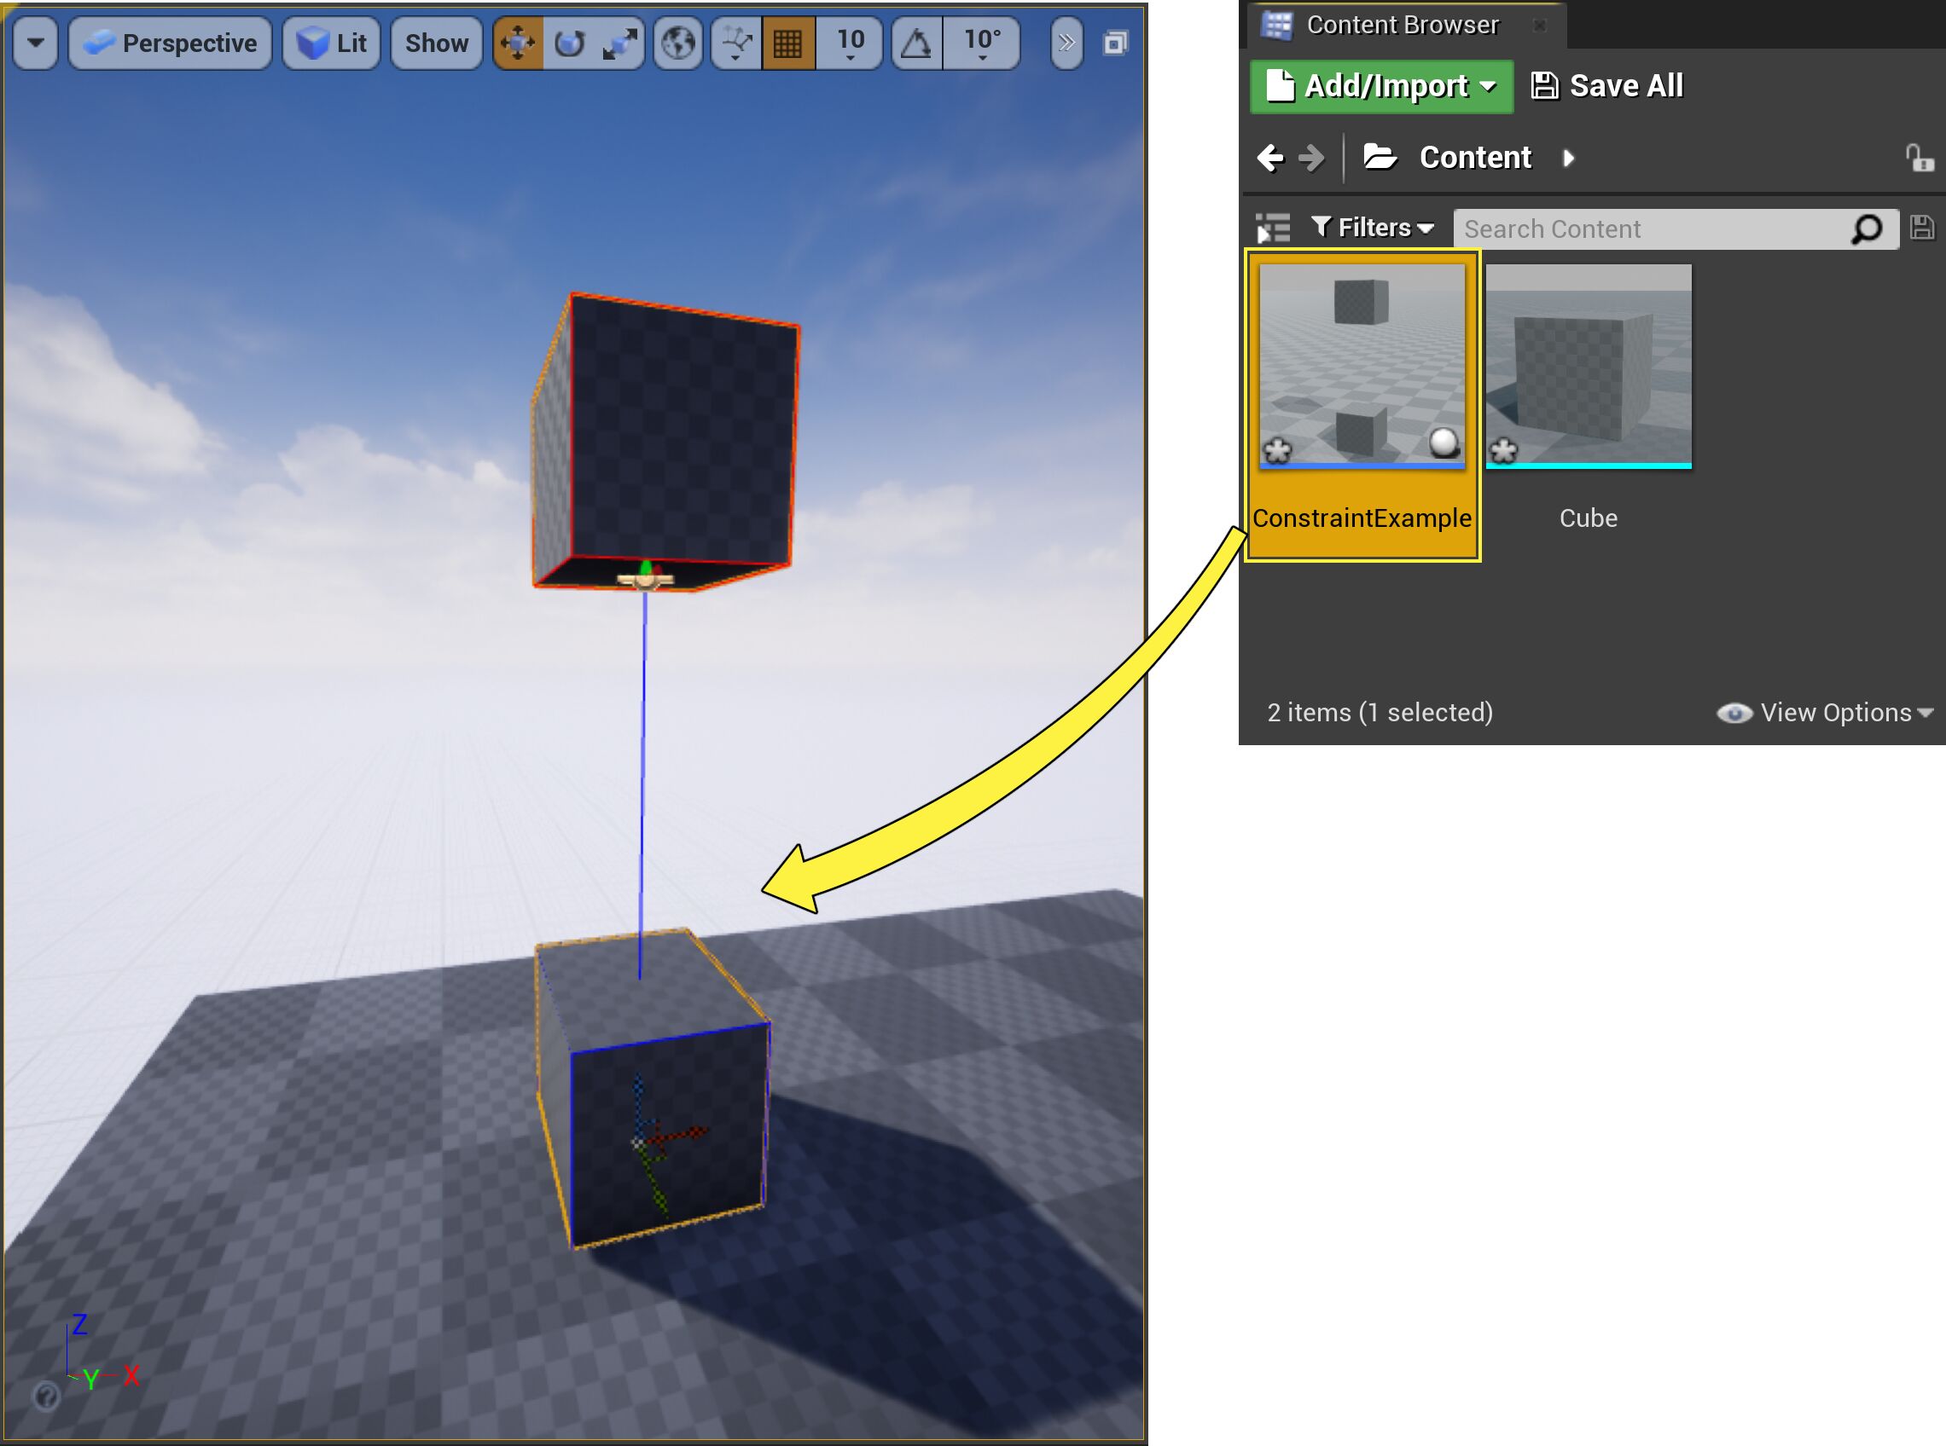Image resolution: width=1946 pixels, height=1446 pixels.
Task: Maximize or restore the viewport icon
Action: 1114,43
